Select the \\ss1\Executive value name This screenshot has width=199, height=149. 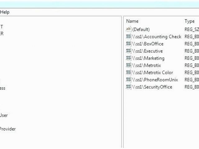pos(147,51)
